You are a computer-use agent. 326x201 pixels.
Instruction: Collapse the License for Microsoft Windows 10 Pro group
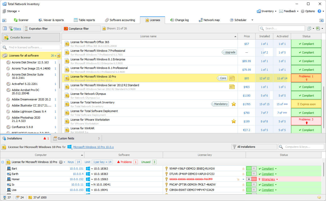click(x=3, y=162)
